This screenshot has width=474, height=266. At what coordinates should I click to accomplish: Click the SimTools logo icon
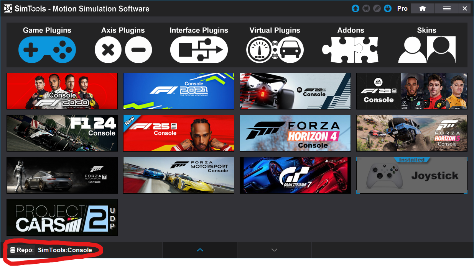pyautogui.click(x=8, y=8)
